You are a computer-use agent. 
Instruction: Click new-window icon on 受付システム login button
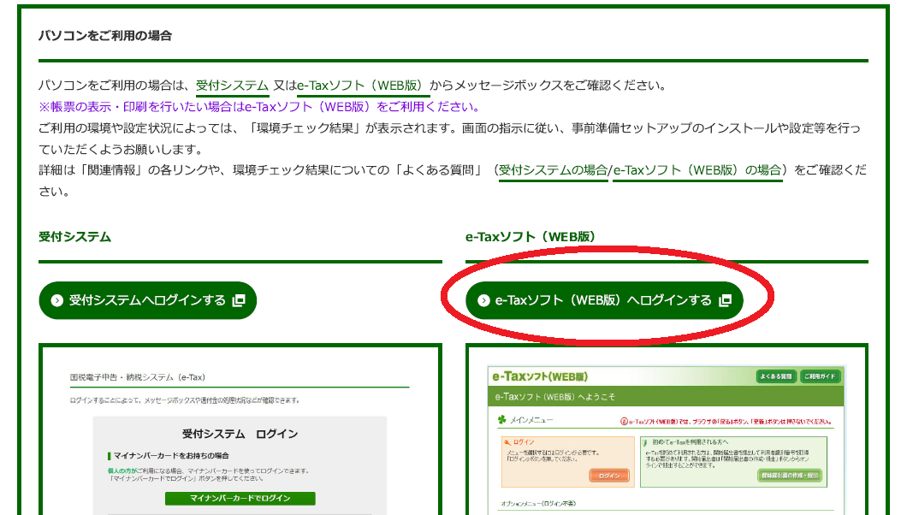click(239, 300)
